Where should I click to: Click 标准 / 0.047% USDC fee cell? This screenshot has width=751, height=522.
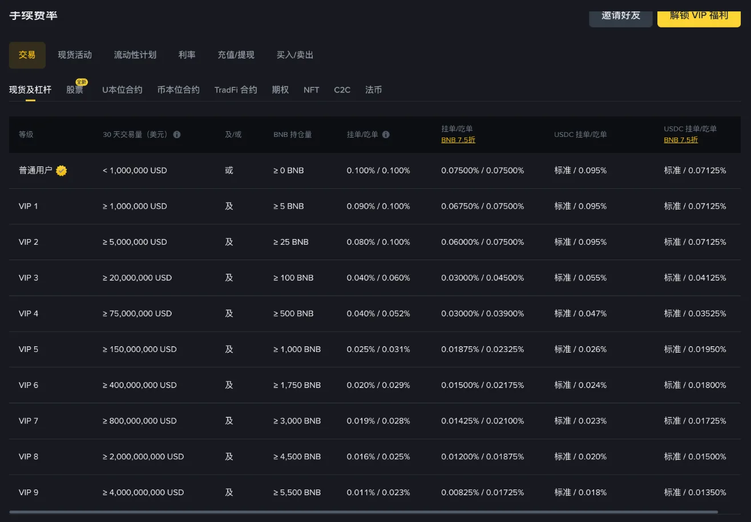click(x=580, y=314)
